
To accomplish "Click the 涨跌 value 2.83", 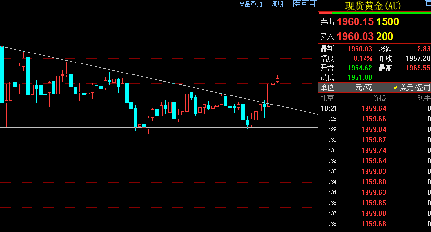I will [423, 49].
